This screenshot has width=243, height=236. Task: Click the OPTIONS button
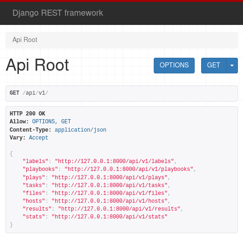pyautogui.click(x=174, y=66)
